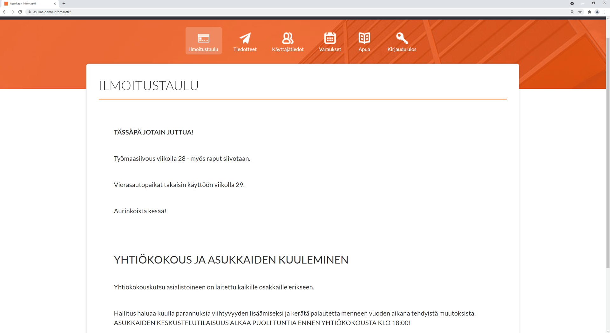Screen dimensions: 610x333
Task: Bookmark this page with star icon
Action: 580,12
